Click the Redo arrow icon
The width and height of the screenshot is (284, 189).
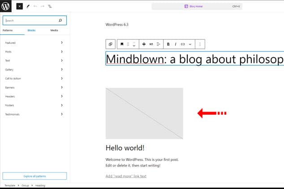(43, 6)
